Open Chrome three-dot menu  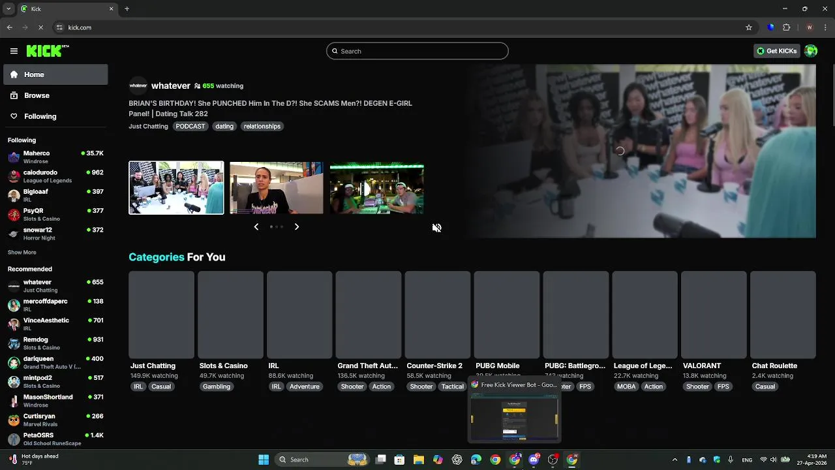coord(825,27)
